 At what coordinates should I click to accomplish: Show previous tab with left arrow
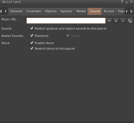click(6, 11)
